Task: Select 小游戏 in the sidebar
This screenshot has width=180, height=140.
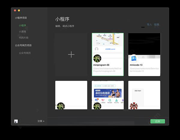Action: 22,31
